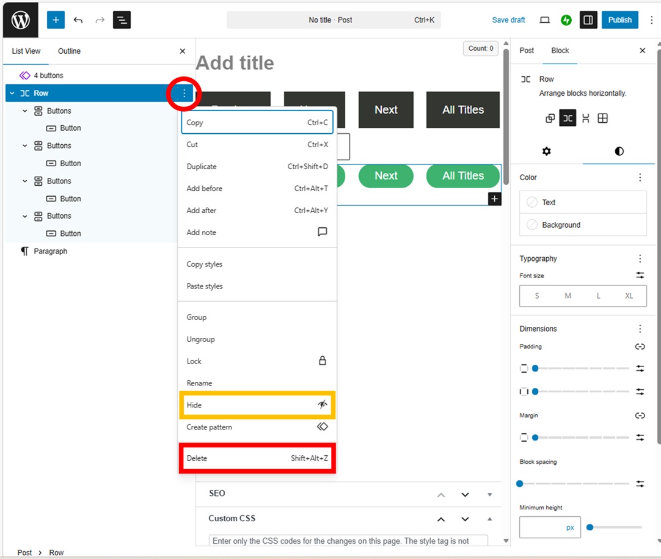
Task: Click the Block spacing slider handle
Action: 520,484
